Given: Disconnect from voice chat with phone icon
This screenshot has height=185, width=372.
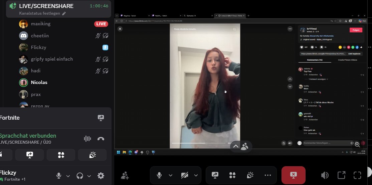Looking at the screenshot, I should point(101,139).
